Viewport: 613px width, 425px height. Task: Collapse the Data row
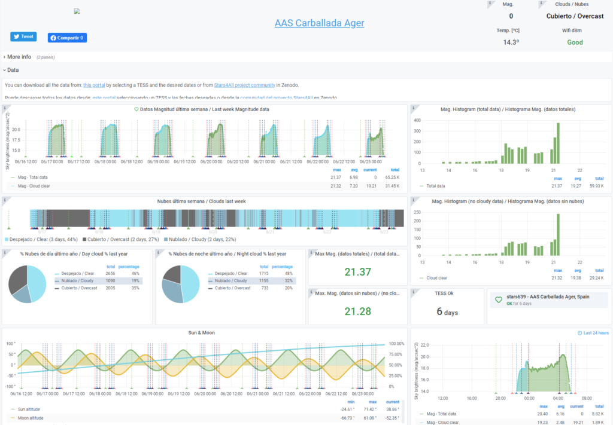pos(13,70)
